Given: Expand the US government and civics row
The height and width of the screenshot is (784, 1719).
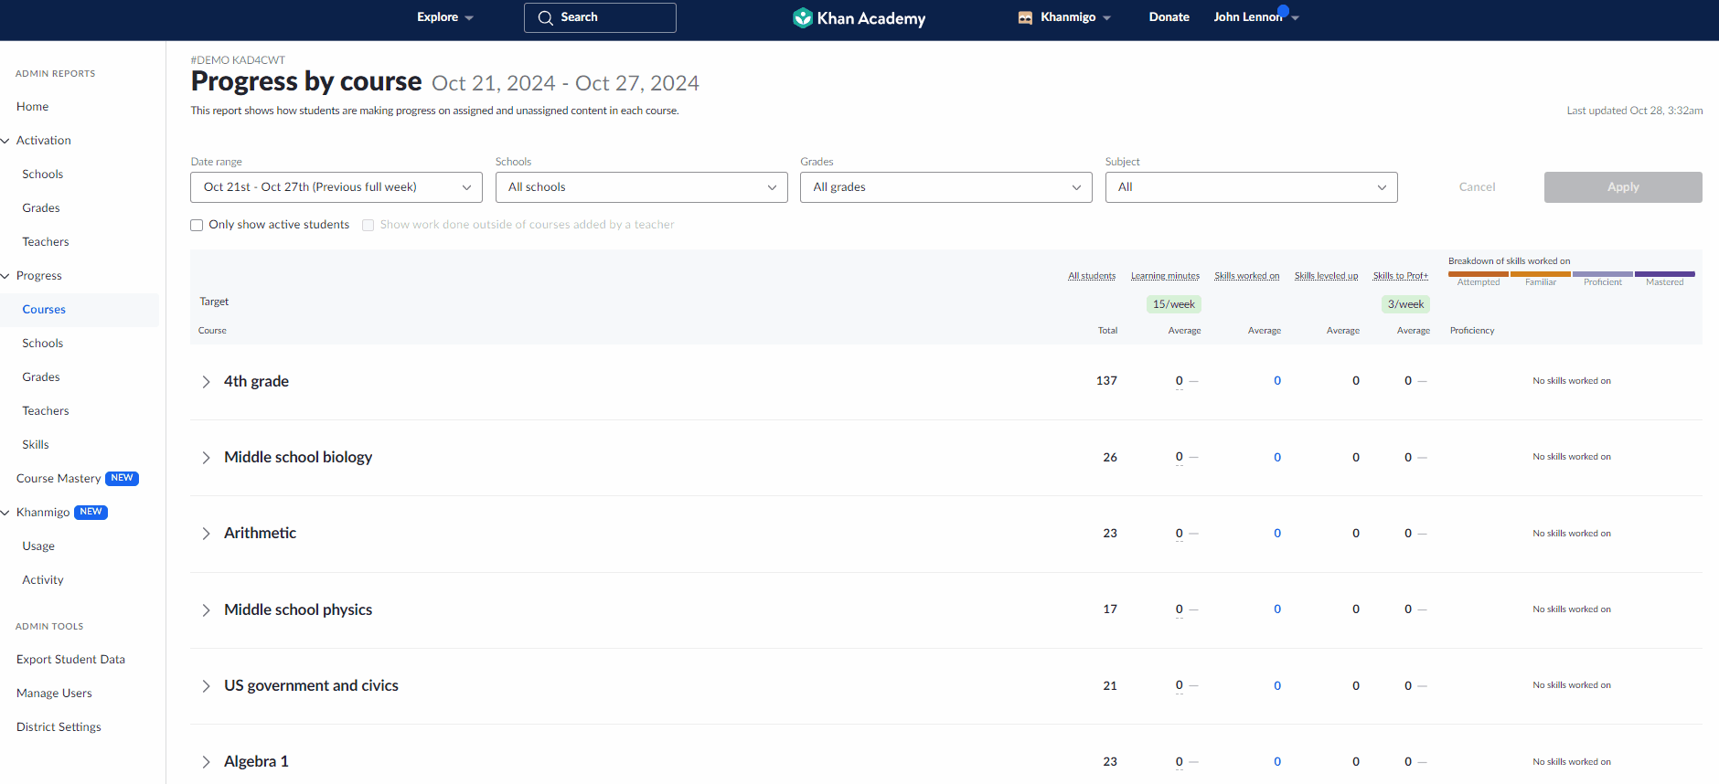Looking at the screenshot, I should pos(206,686).
